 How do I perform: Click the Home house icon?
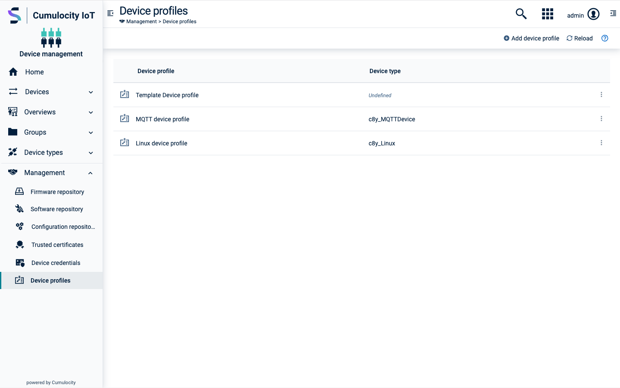coord(13,72)
